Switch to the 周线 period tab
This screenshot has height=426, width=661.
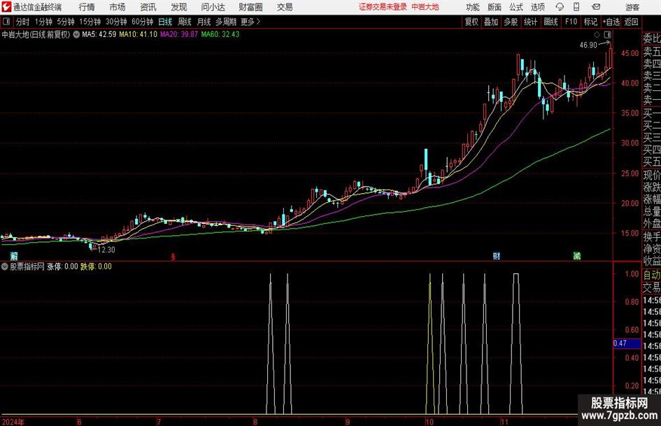[x=185, y=22]
